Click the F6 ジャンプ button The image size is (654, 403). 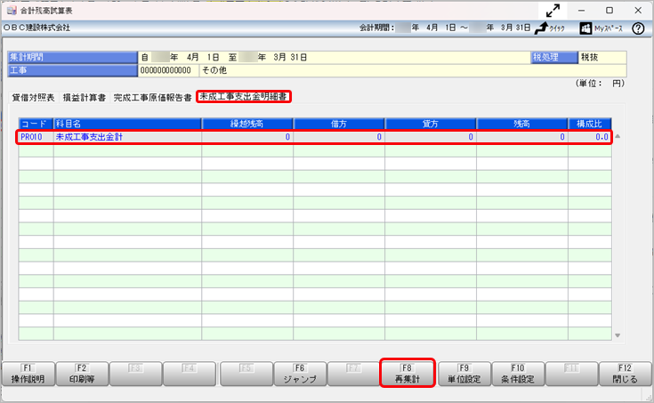coord(300,374)
